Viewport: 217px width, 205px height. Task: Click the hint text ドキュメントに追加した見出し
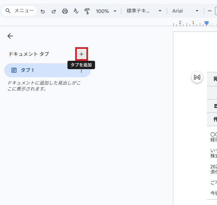click(x=44, y=86)
